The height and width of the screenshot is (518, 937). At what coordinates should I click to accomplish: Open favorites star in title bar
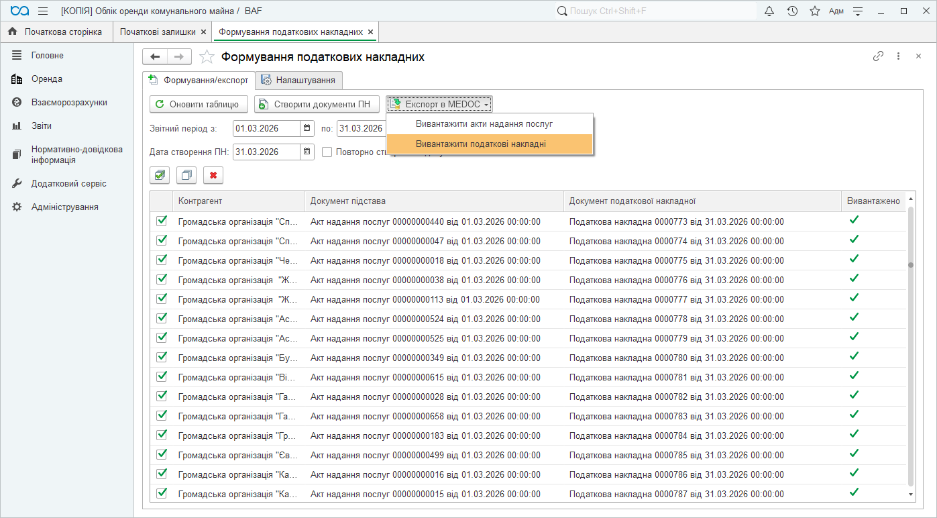click(814, 11)
